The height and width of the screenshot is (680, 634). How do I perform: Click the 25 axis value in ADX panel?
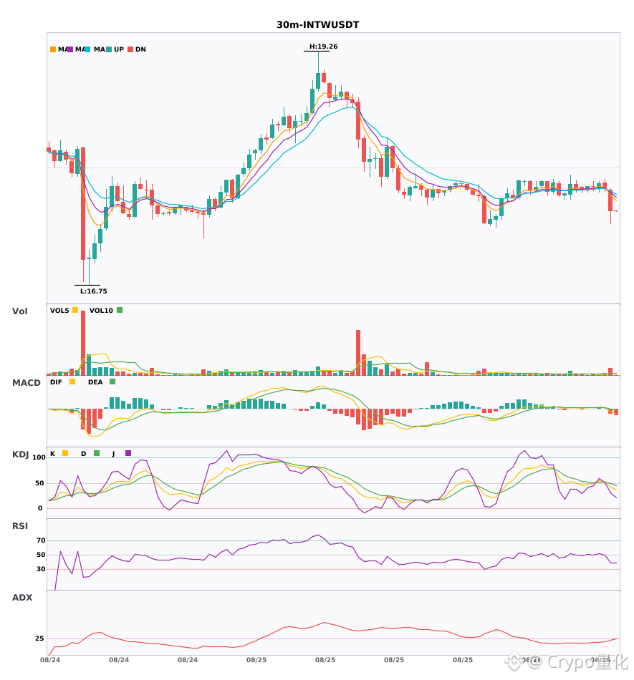[39, 638]
